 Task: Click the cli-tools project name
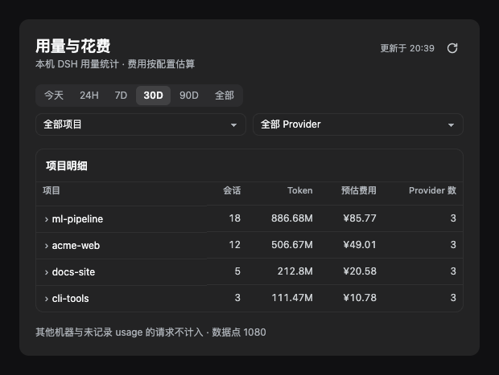coord(70,299)
